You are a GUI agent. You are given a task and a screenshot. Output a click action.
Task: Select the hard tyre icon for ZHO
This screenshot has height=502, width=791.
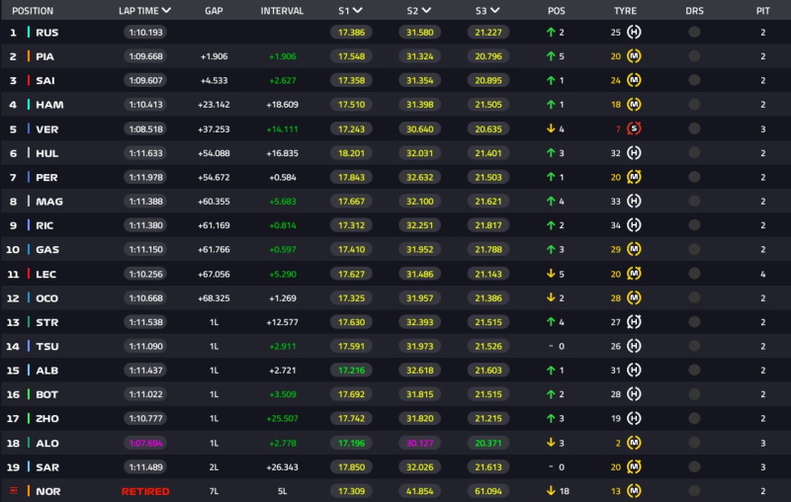634,418
